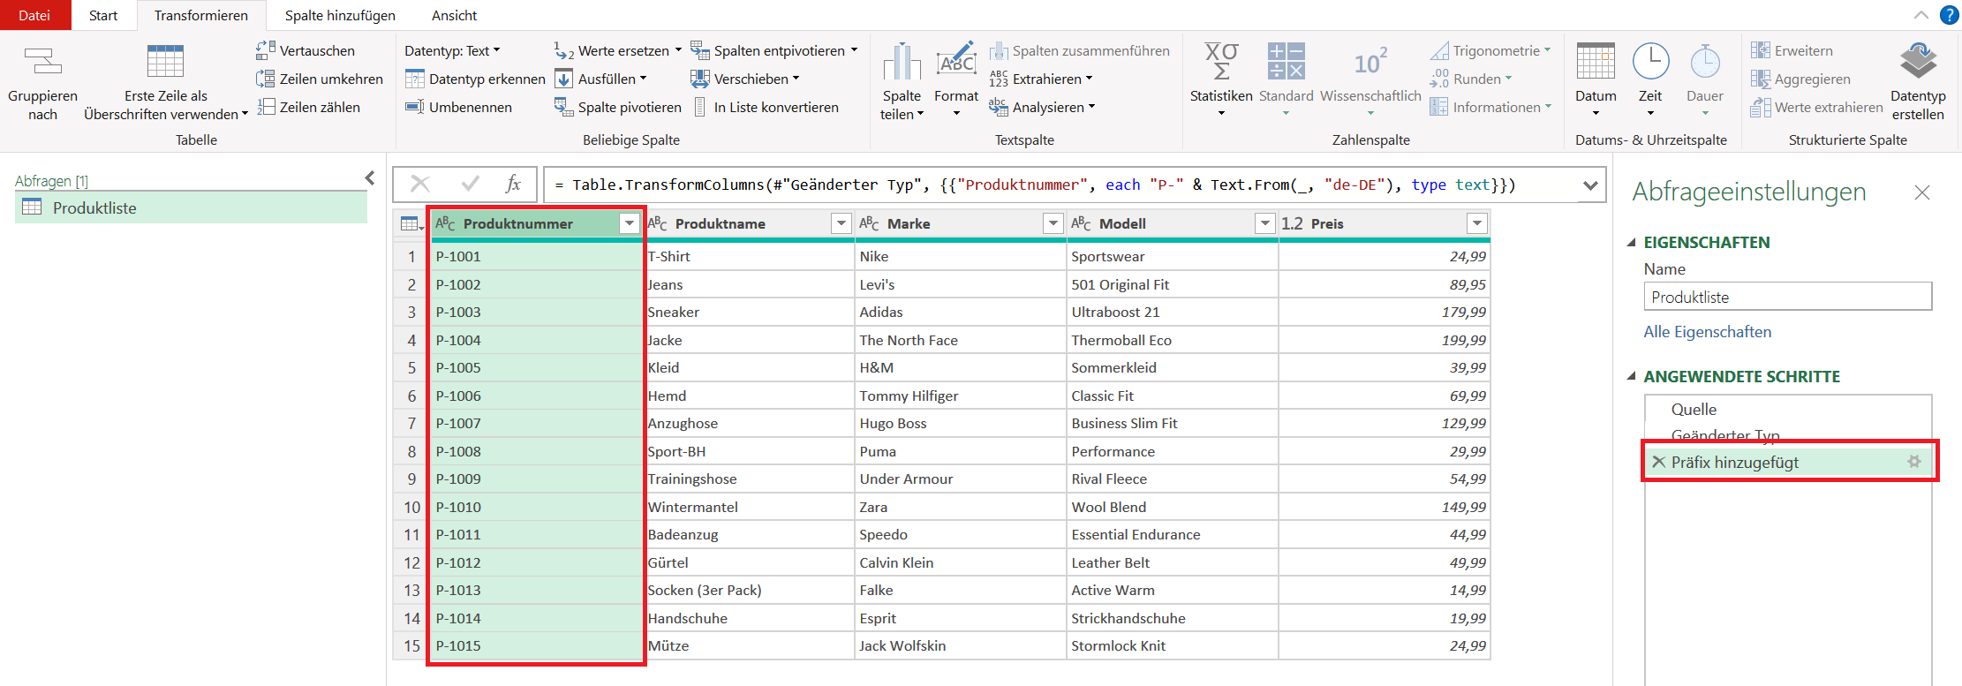Image resolution: width=1962 pixels, height=686 pixels.
Task: Click the table corner menu icon
Action: pyautogui.click(x=411, y=223)
